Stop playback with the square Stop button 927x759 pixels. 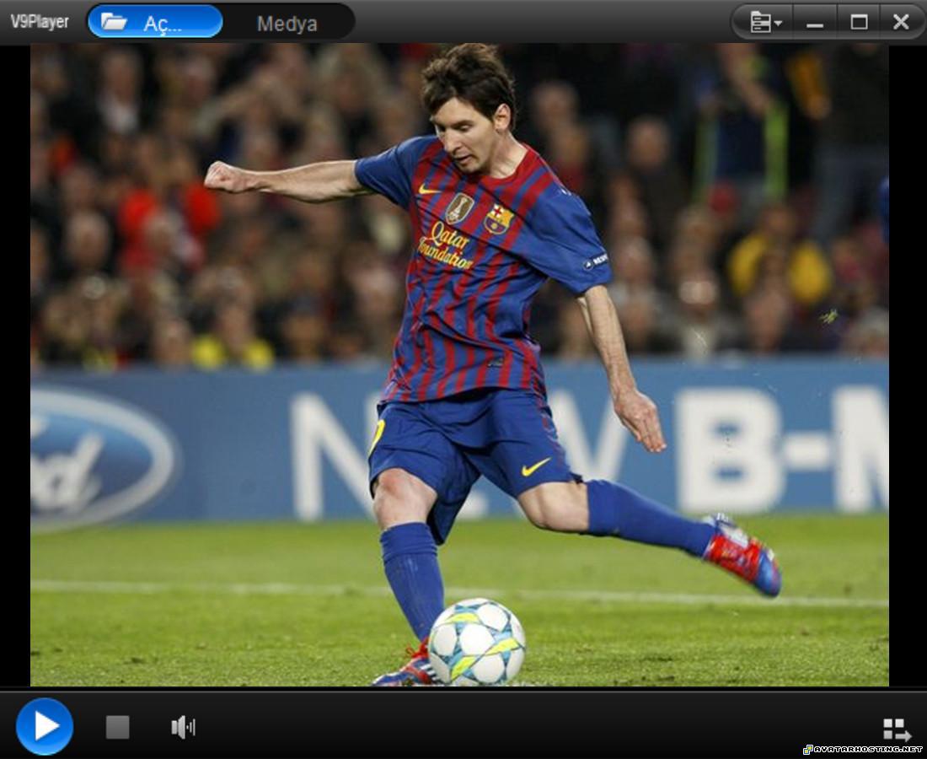[118, 727]
